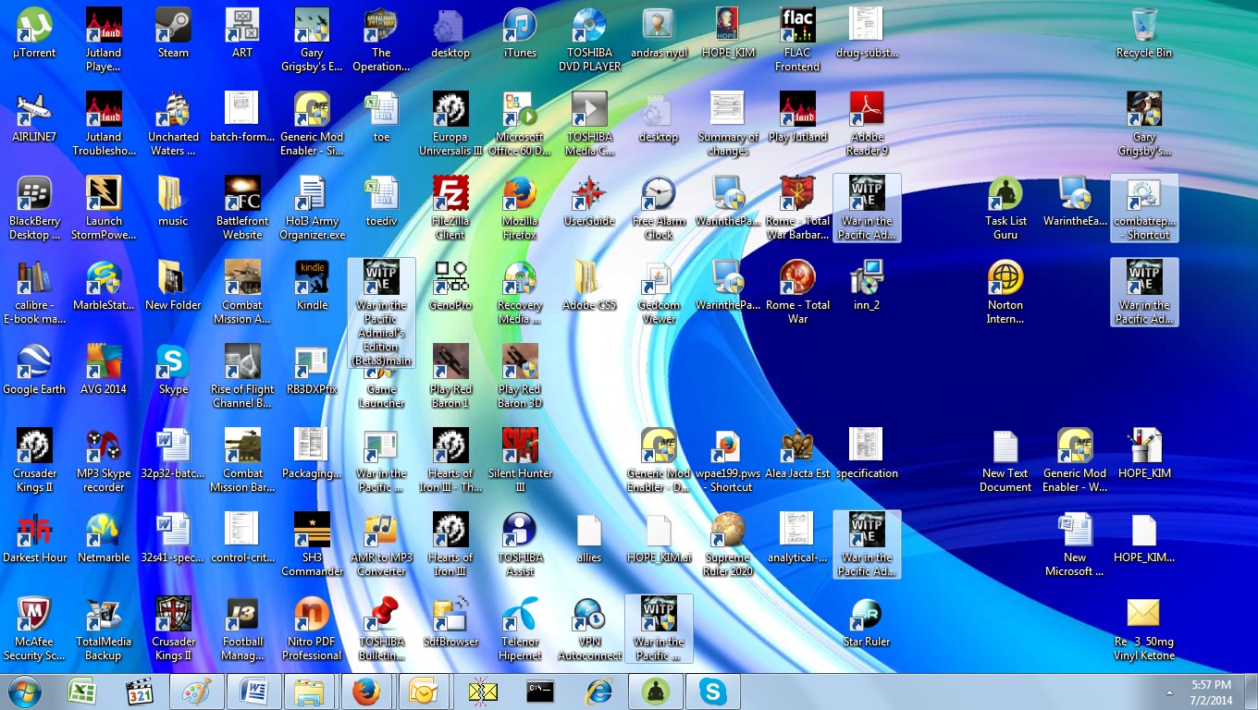Select the TOSHIBA DVD PLAYER icon
This screenshot has width=1258, height=710.
(589, 23)
